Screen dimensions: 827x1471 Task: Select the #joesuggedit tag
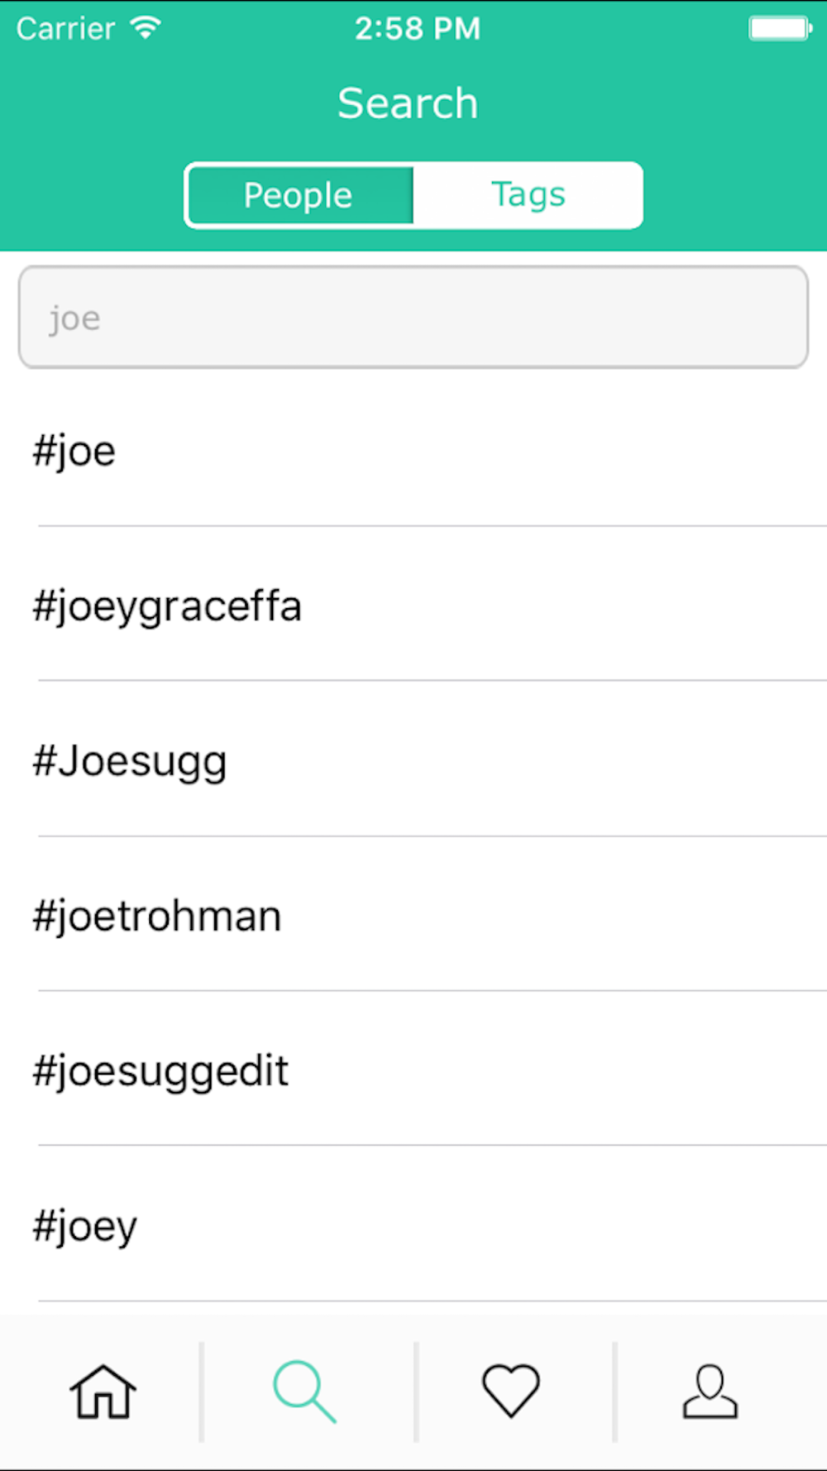pos(160,1071)
